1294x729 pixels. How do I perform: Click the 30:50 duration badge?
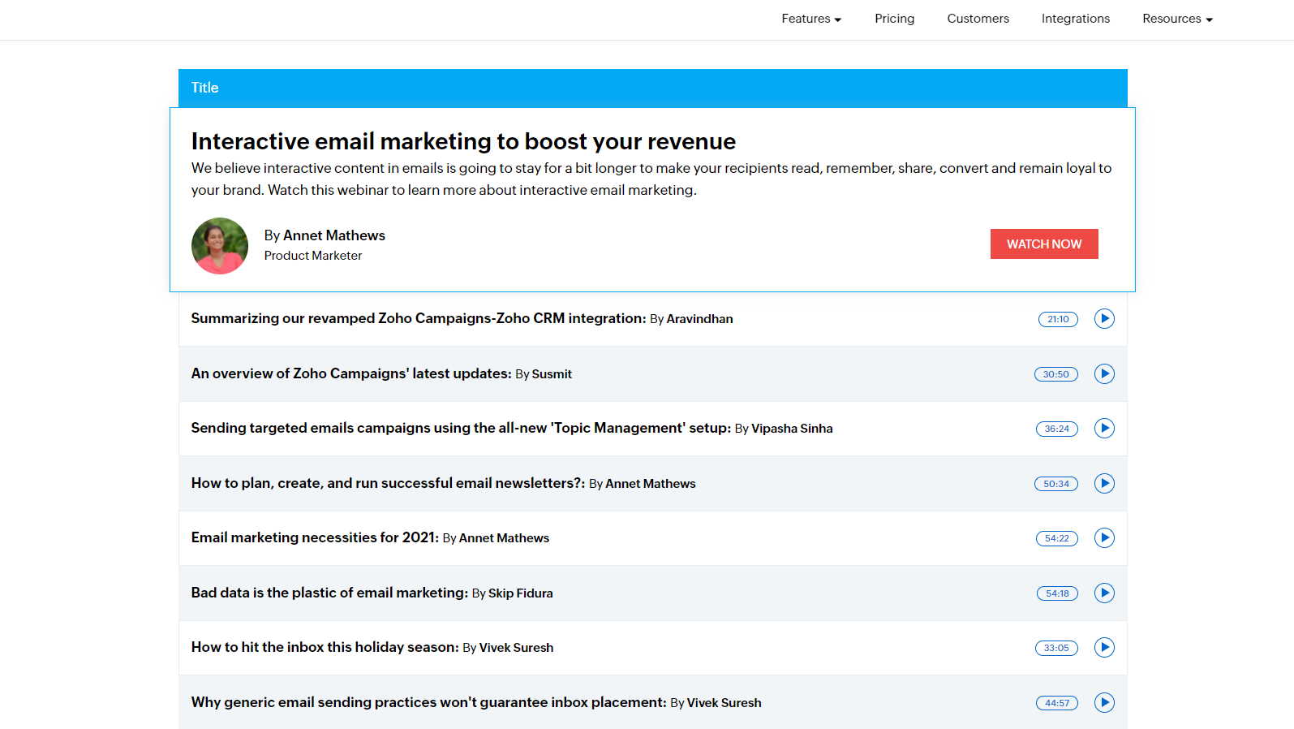coord(1056,374)
